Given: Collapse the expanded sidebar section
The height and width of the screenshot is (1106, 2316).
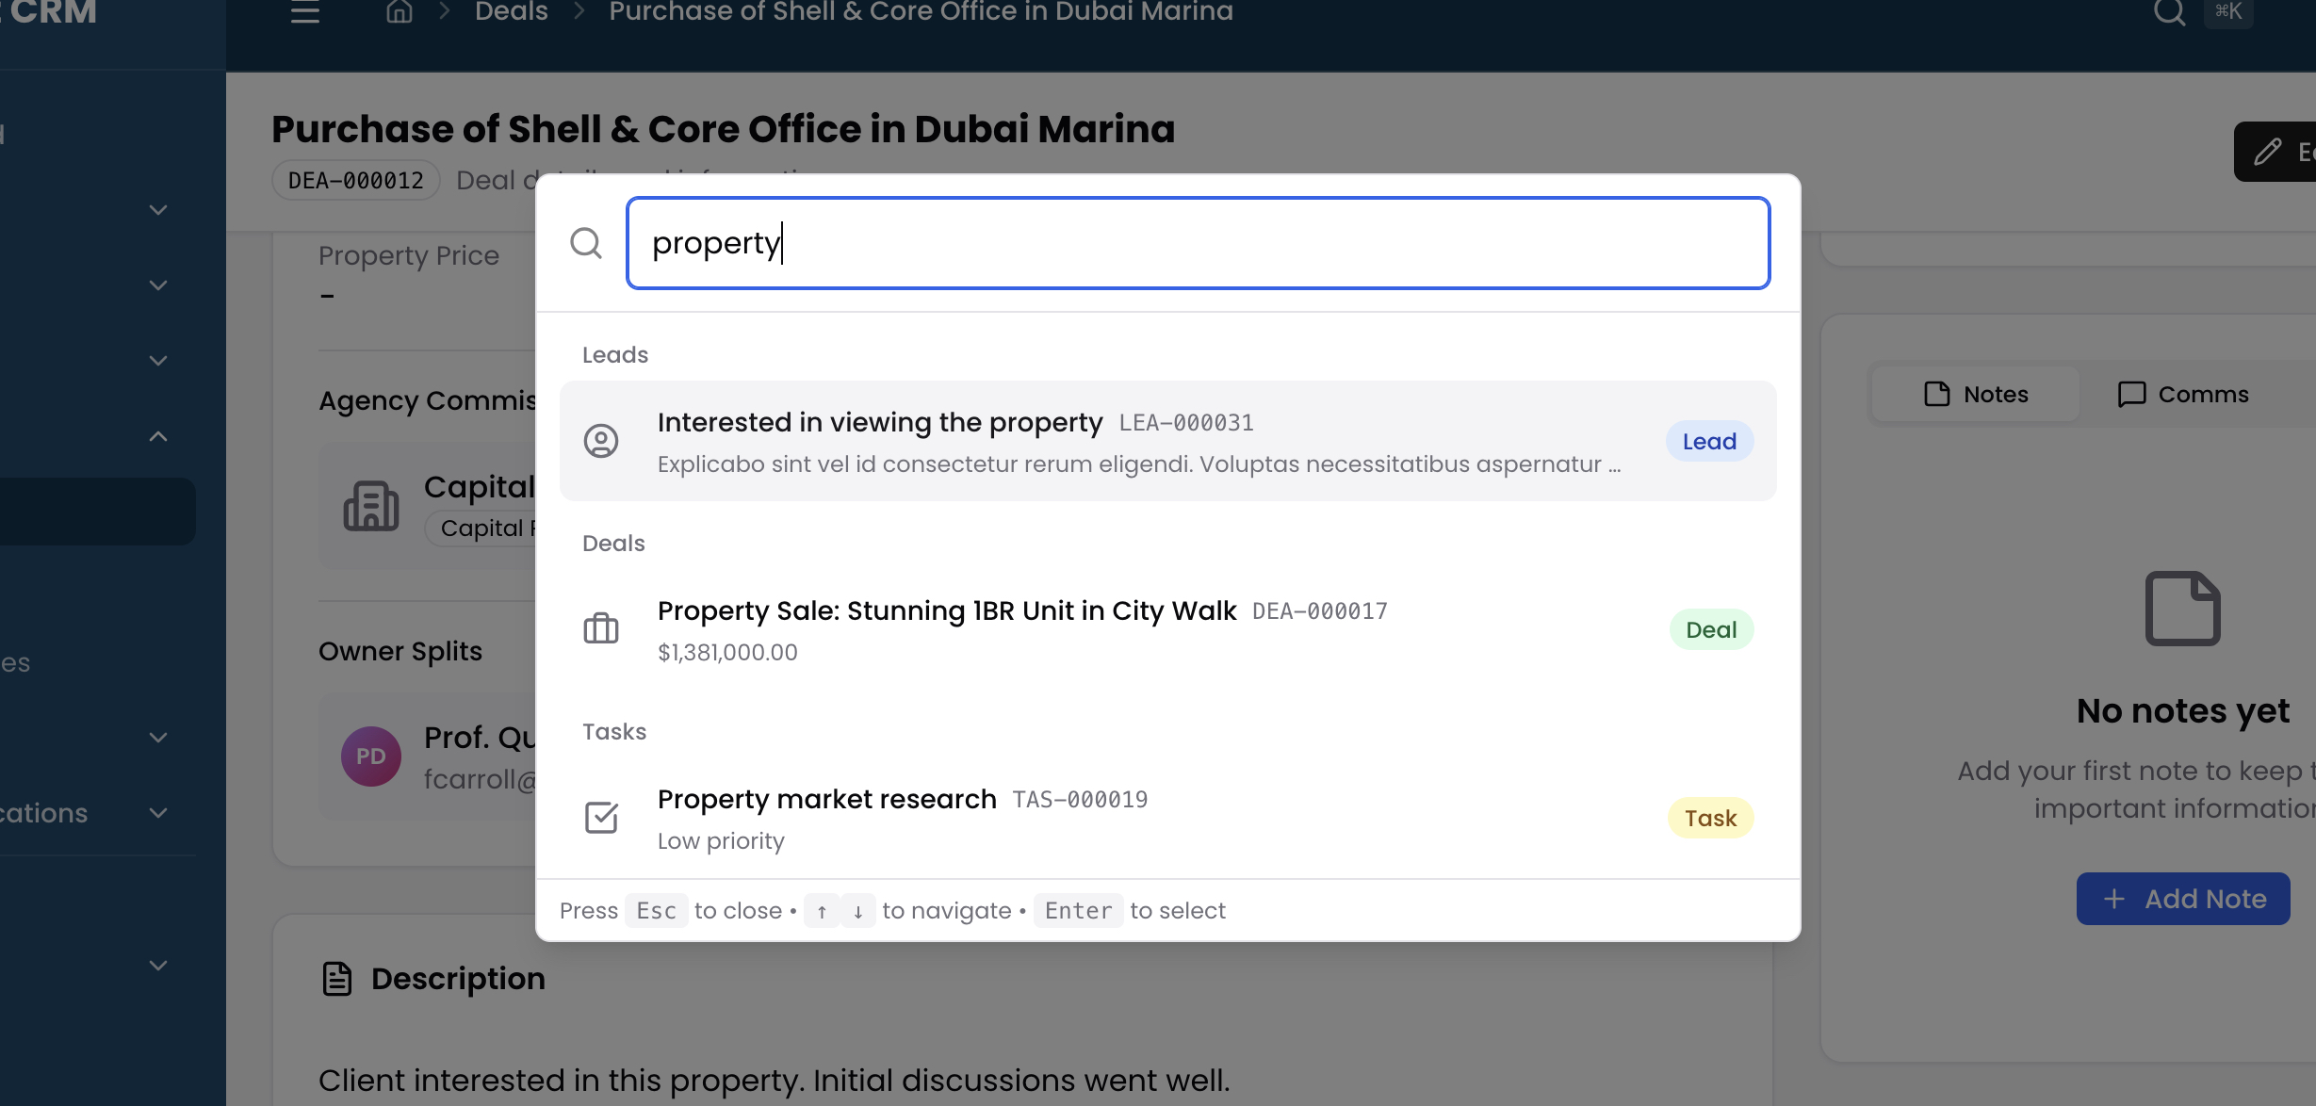Looking at the screenshot, I should point(157,435).
